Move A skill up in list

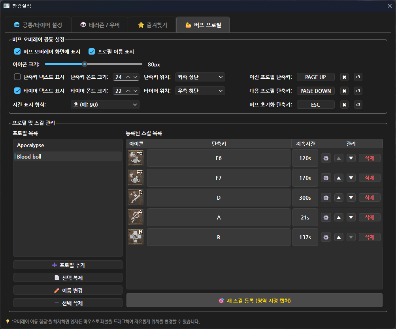[339, 217]
